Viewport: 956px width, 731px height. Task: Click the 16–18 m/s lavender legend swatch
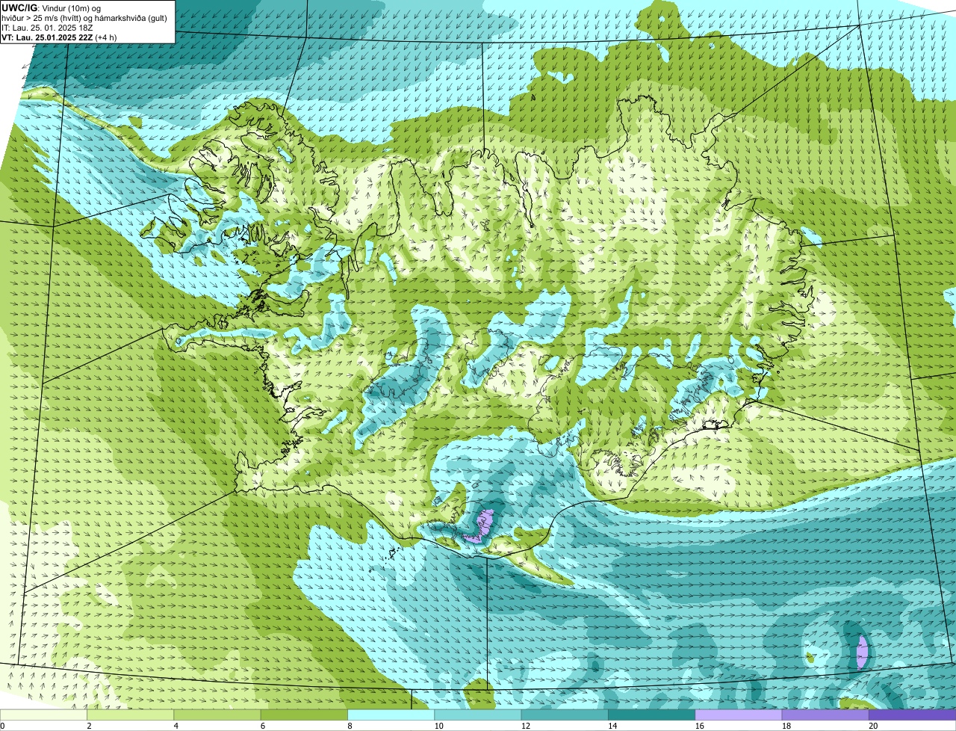(739, 715)
